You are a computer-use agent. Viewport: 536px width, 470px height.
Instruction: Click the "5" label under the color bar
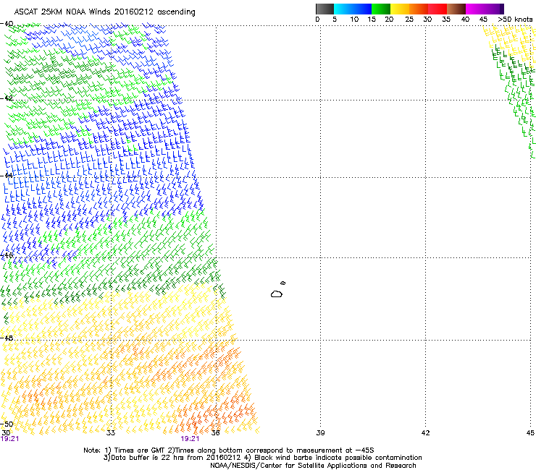tap(335, 20)
